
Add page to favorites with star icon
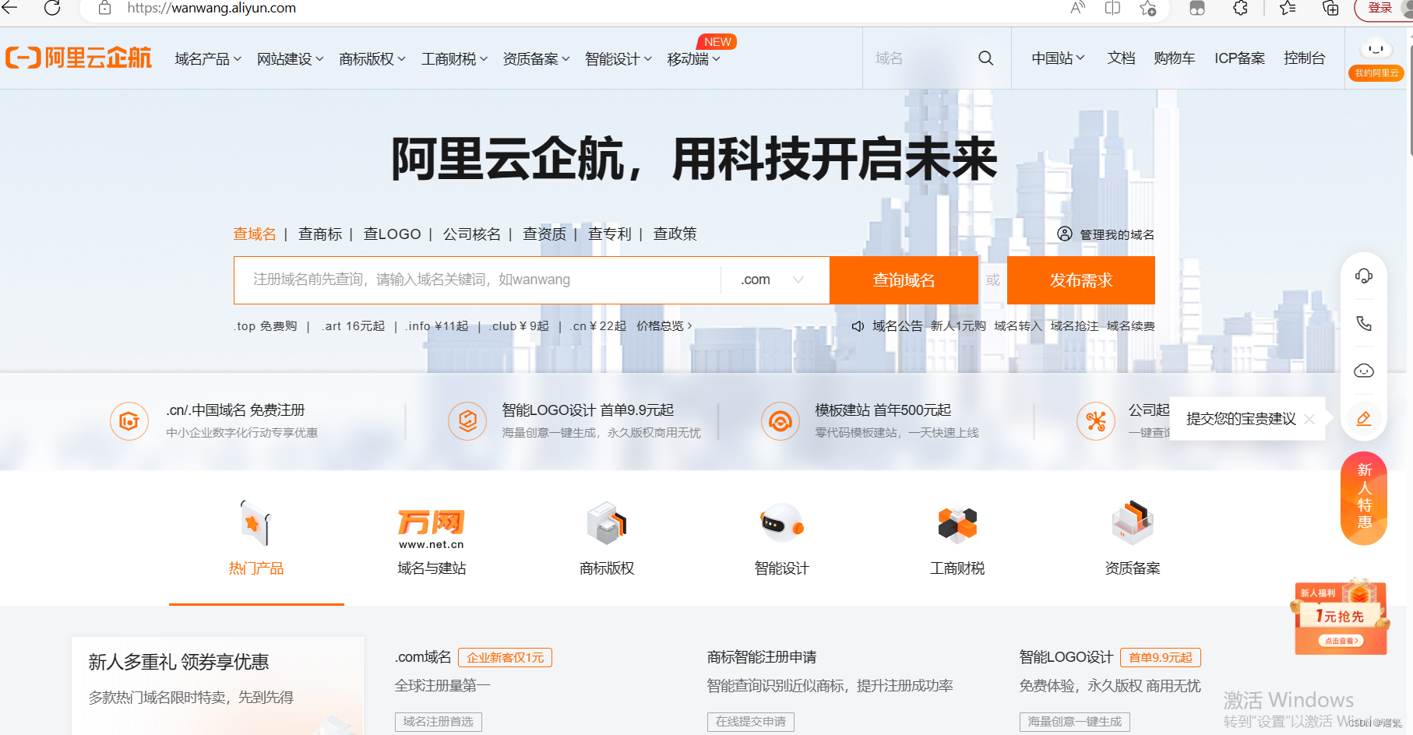[1148, 8]
